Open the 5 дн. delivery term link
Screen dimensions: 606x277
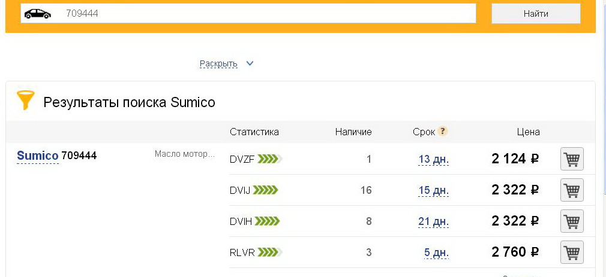(436, 252)
